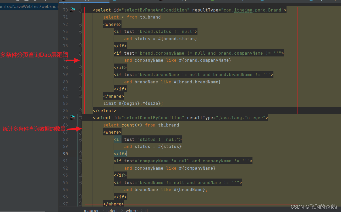Click the parameter #{brandName} on line 95
Screen dimensions: 341x212
(x=190, y=190)
